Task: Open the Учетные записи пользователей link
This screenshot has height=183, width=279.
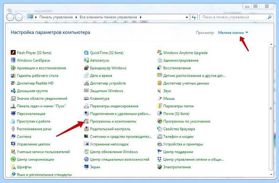Action: (43, 152)
